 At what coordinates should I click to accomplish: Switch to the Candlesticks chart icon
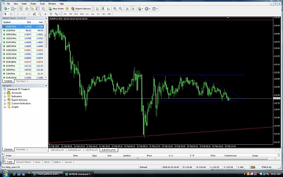pyautogui.click(x=103, y=9)
